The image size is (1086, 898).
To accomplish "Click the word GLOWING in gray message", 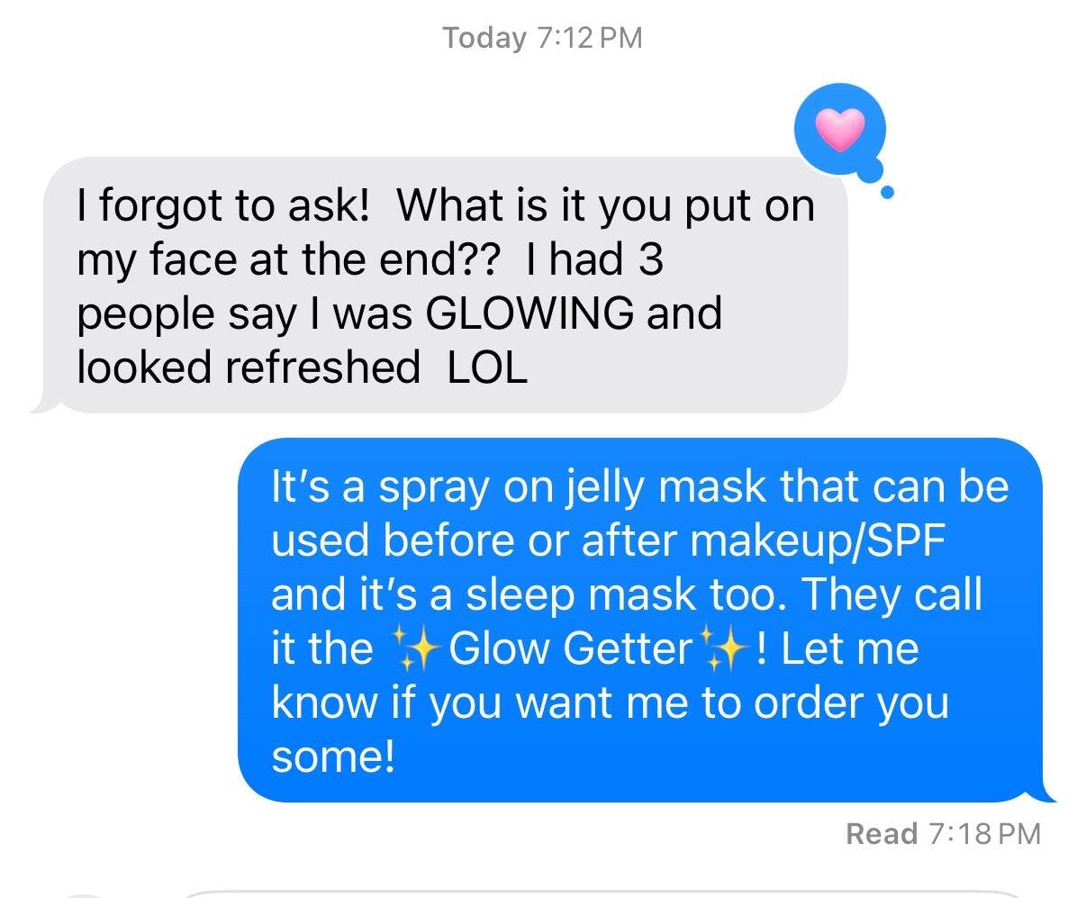I will tap(529, 313).
